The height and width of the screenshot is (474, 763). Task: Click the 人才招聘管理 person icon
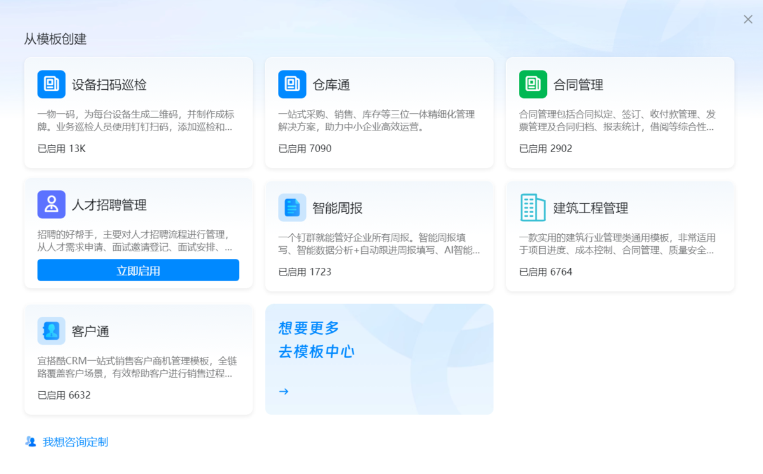(52, 204)
